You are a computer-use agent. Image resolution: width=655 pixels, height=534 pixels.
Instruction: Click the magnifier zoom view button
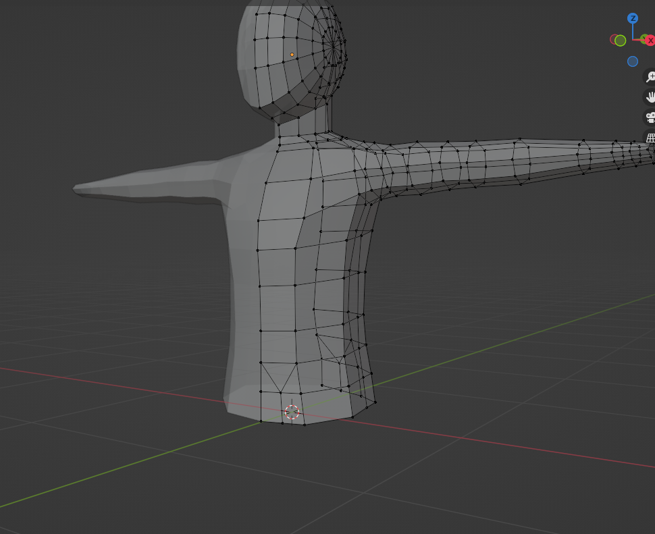point(650,77)
